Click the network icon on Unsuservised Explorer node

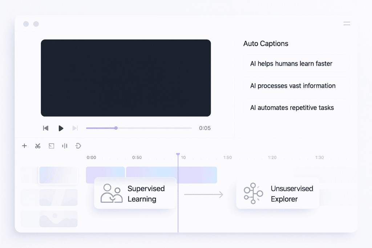[252, 193]
